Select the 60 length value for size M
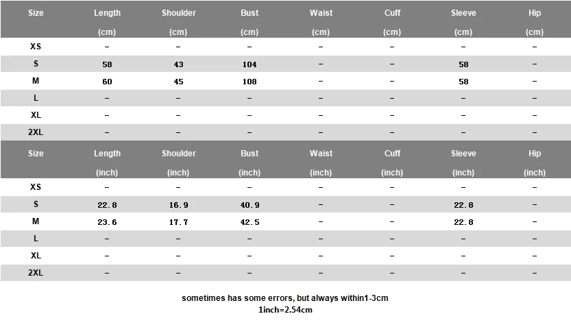Viewport: 571px width, 327px height. pos(107,82)
